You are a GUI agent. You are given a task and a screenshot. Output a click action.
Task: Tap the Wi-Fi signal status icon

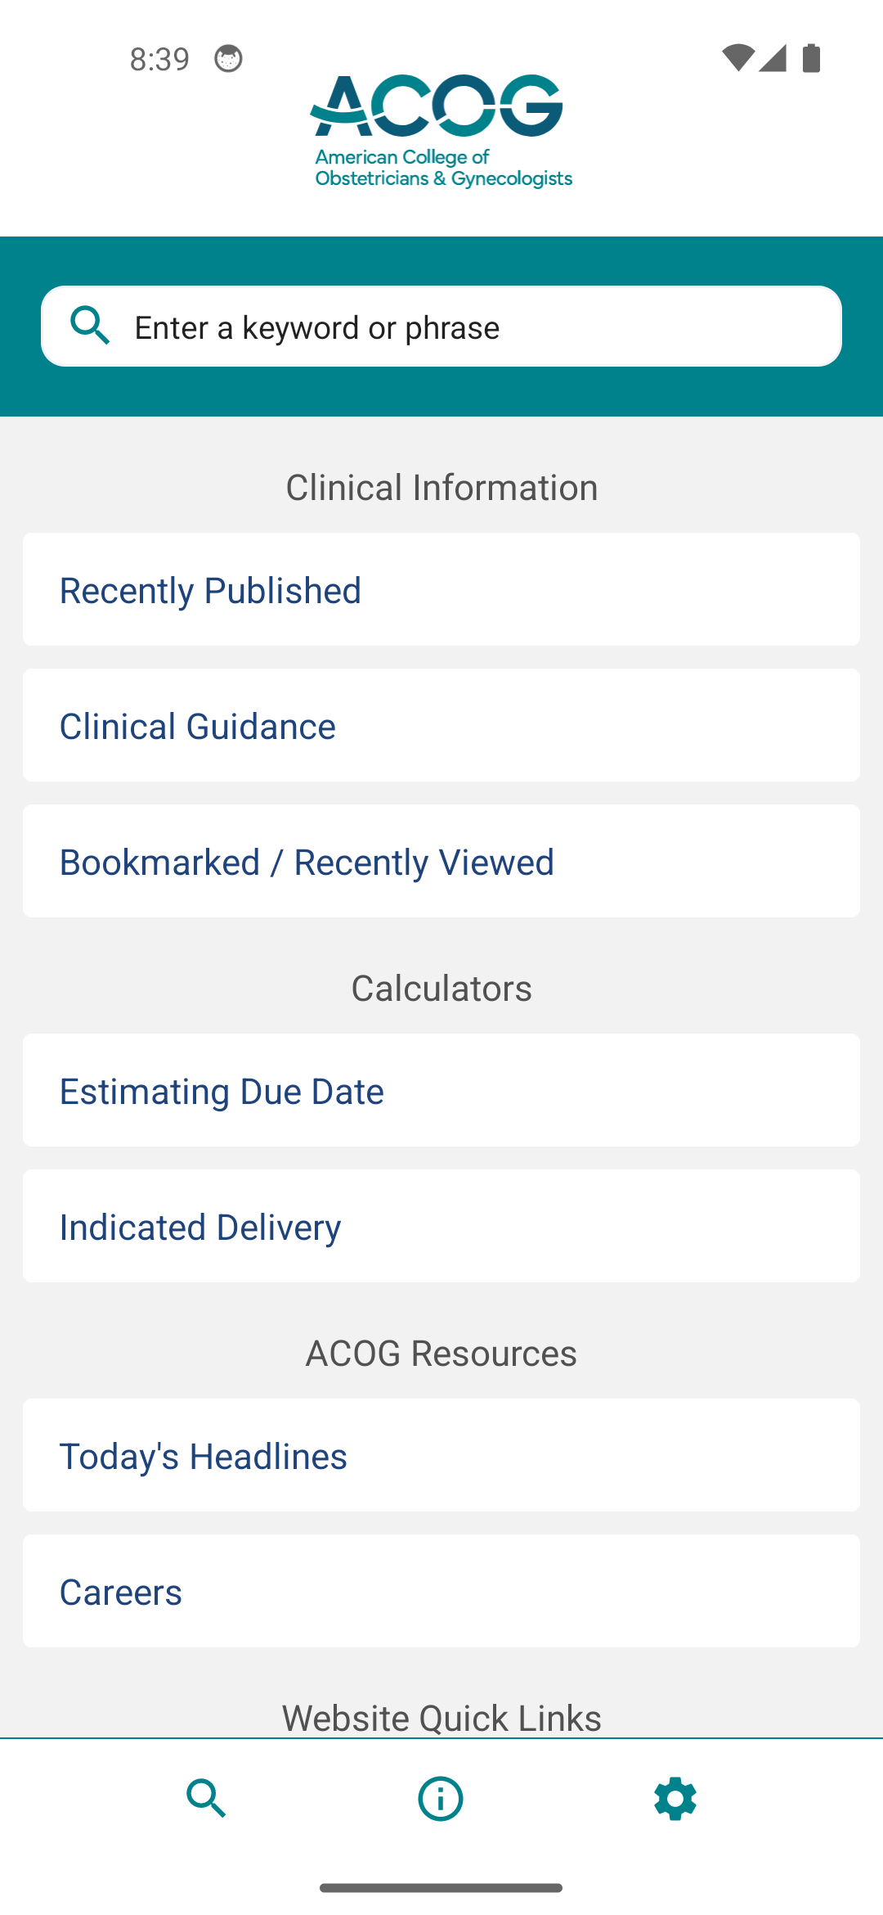737,58
